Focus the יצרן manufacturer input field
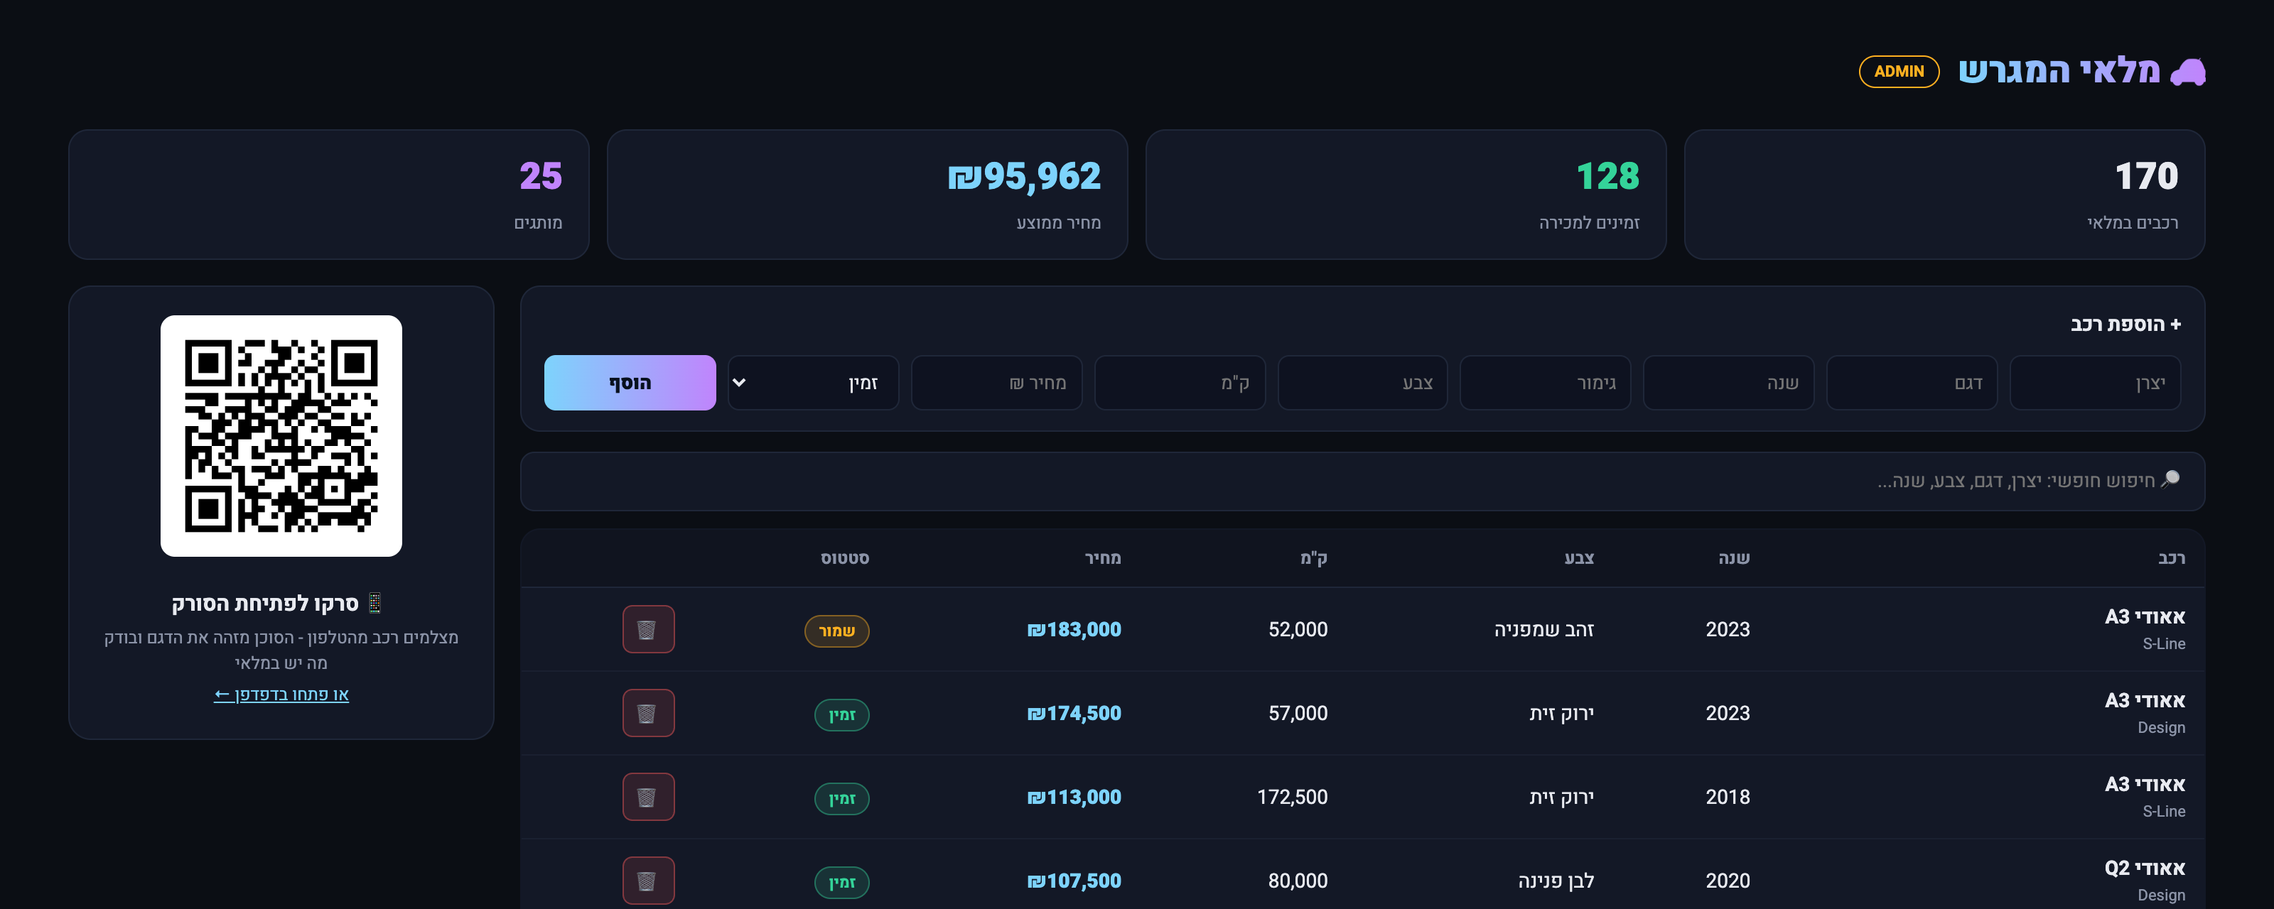The image size is (2274, 909). click(2095, 383)
